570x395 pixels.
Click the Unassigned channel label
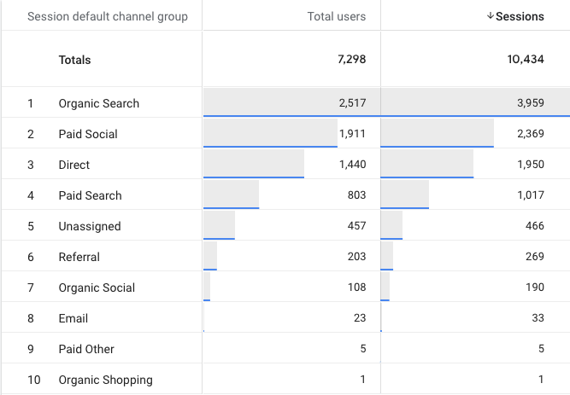[x=89, y=226]
